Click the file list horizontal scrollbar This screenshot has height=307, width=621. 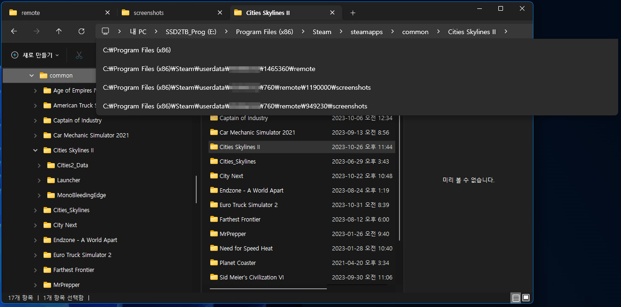[x=268, y=288]
